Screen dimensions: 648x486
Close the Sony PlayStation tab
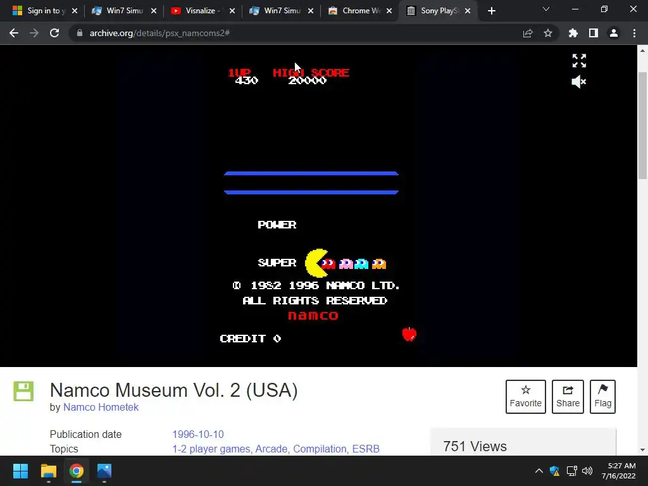pos(468,11)
